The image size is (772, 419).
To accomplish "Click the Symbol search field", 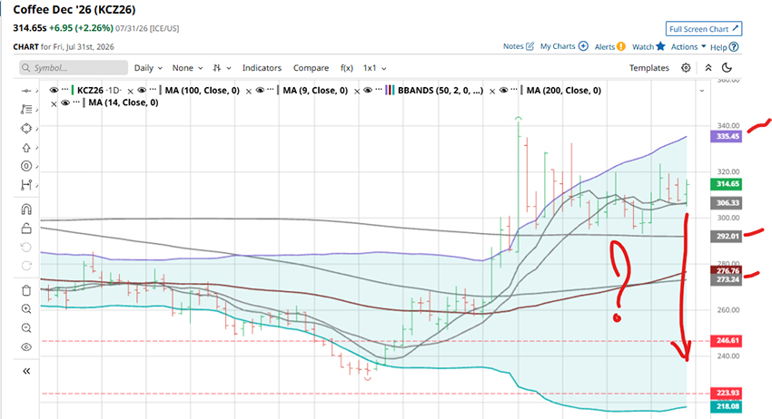I will (74, 68).
